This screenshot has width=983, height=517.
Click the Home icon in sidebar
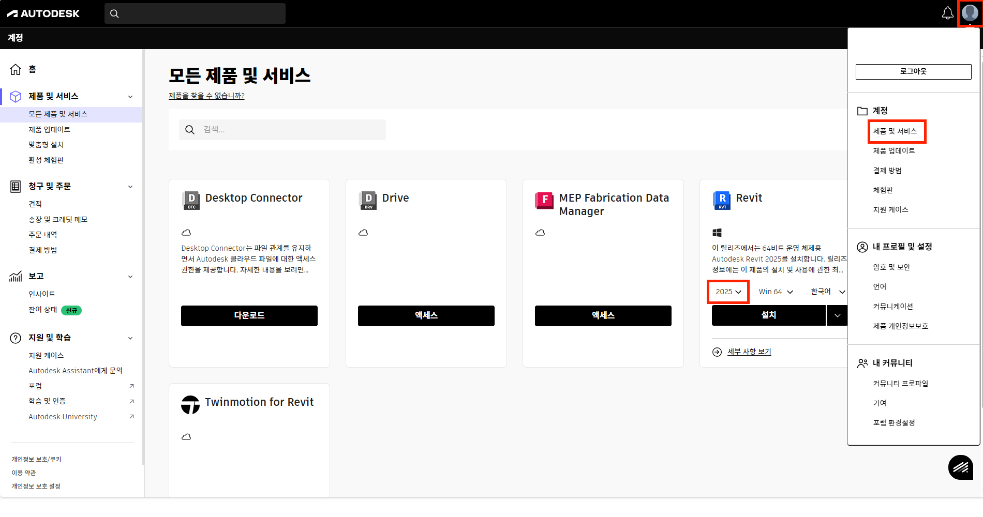click(x=16, y=69)
